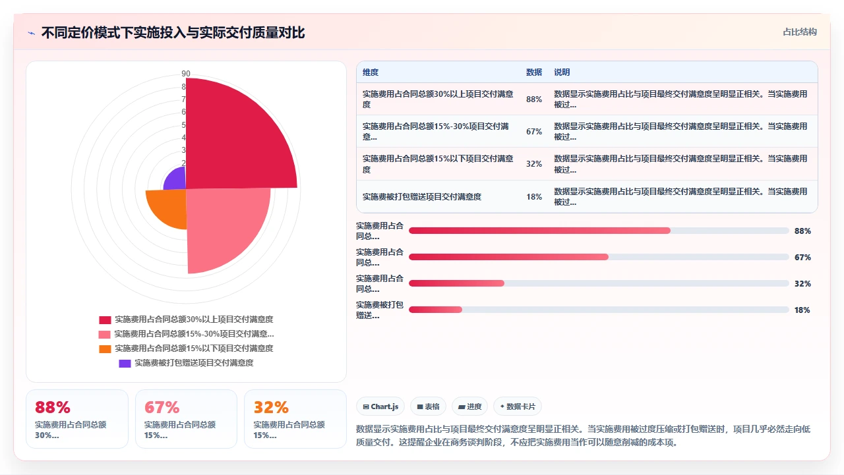844x475 pixels.
Task: Toggle the orange legend swatch for 15%以下
Action: tap(105, 349)
